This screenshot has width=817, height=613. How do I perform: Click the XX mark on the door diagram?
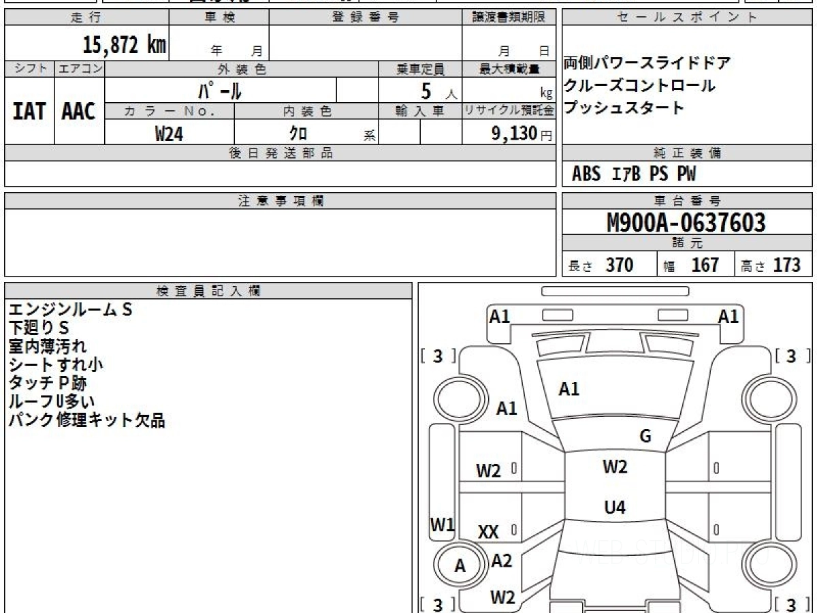[488, 532]
